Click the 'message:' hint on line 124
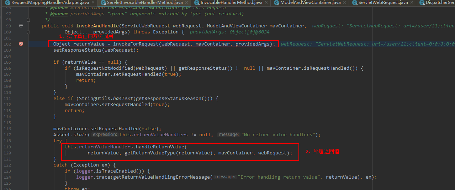The height and width of the screenshot is (190, 455). [x=225, y=177]
